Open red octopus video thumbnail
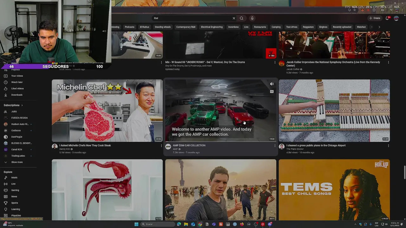The height and width of the screenshot is (228, 406). pos(107,190)
